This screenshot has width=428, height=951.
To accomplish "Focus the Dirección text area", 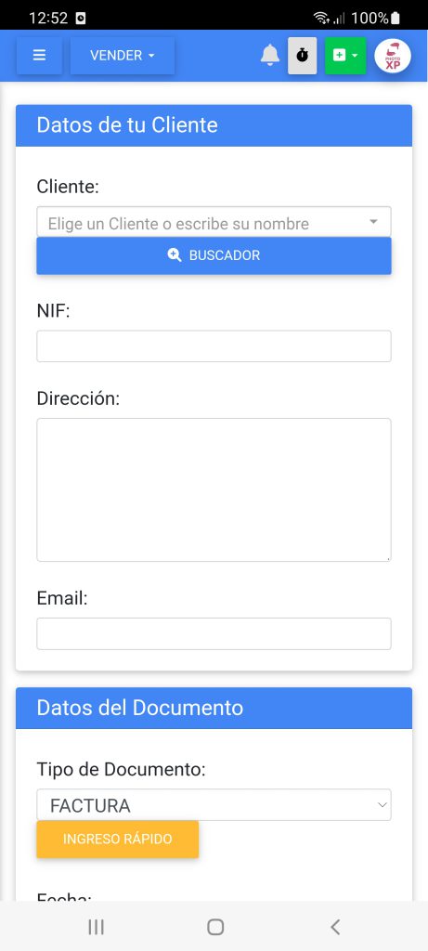I will click(x=214, y=489).
